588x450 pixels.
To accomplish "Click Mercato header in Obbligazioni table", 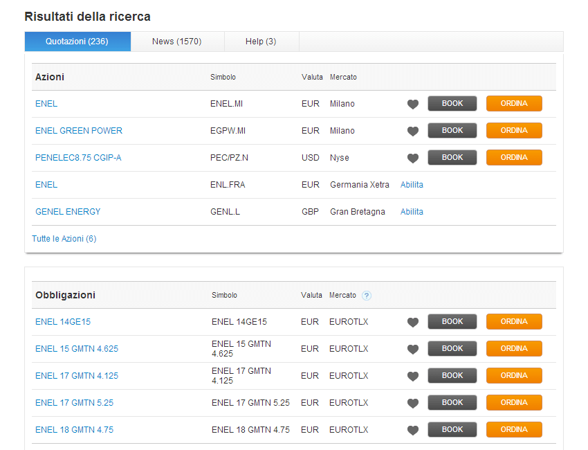I will point(342,296).
